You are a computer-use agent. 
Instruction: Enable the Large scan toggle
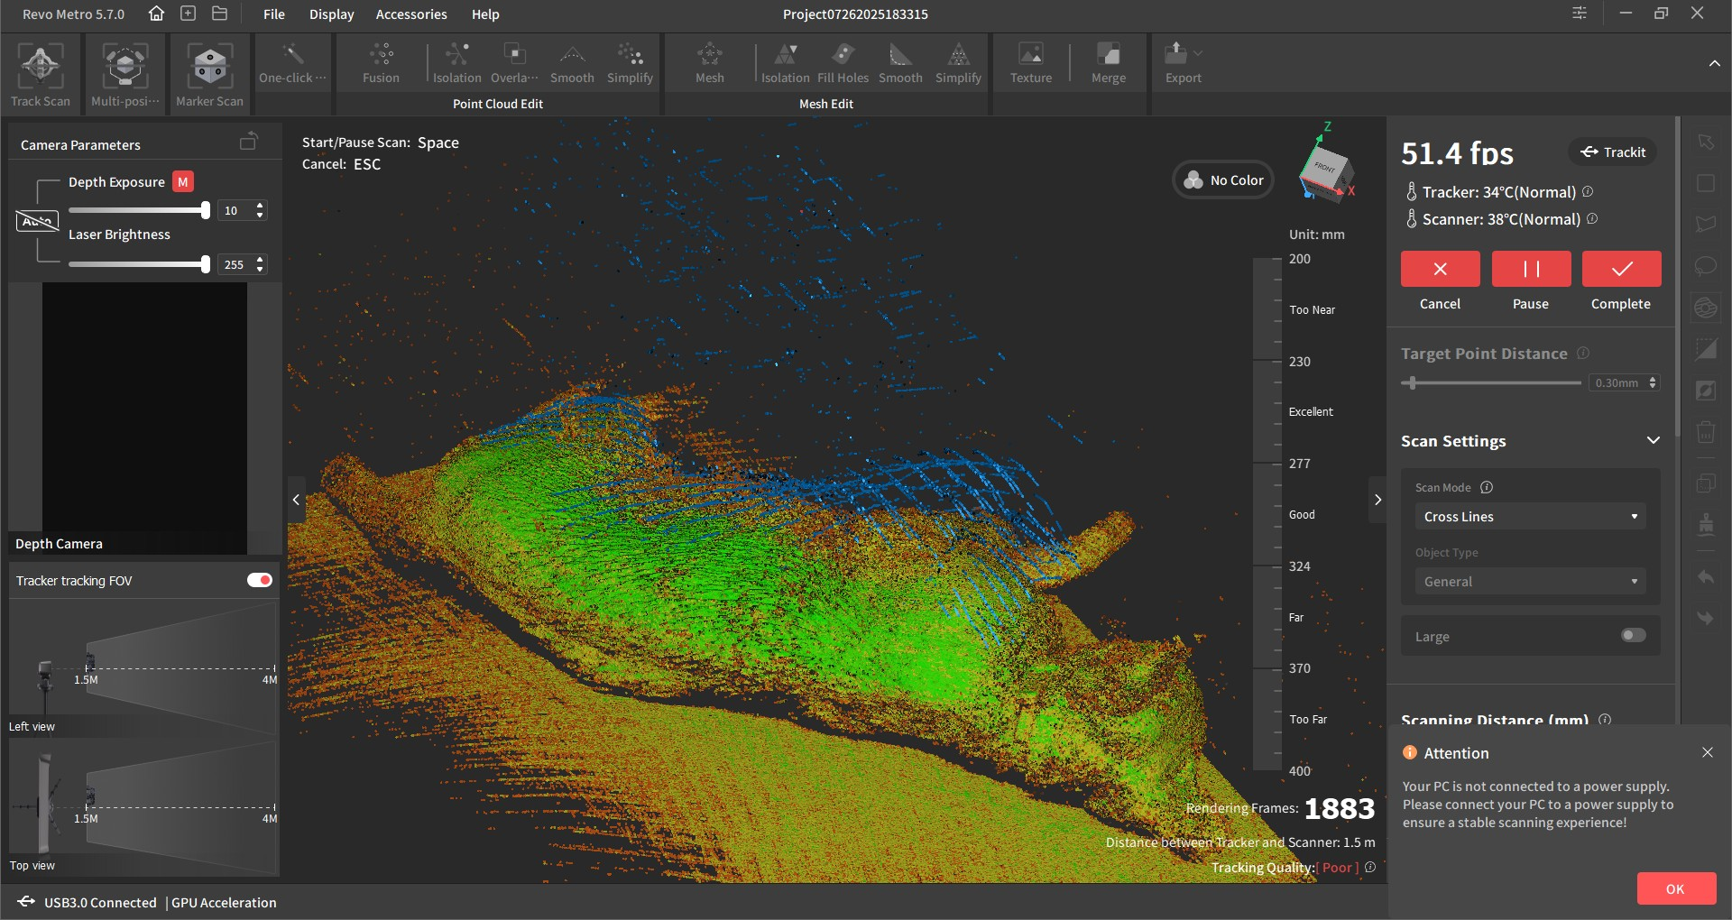tap(1633, 636)
